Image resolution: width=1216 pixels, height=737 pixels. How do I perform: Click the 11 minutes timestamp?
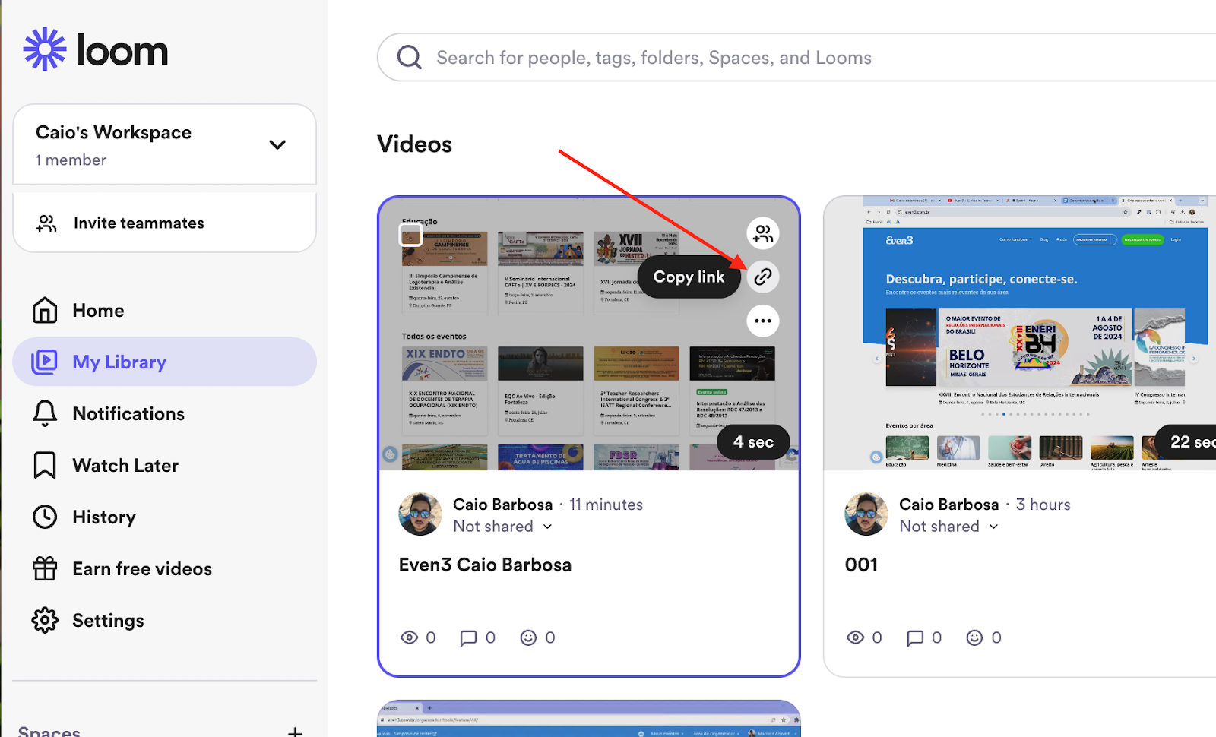(x=606, y=505)
